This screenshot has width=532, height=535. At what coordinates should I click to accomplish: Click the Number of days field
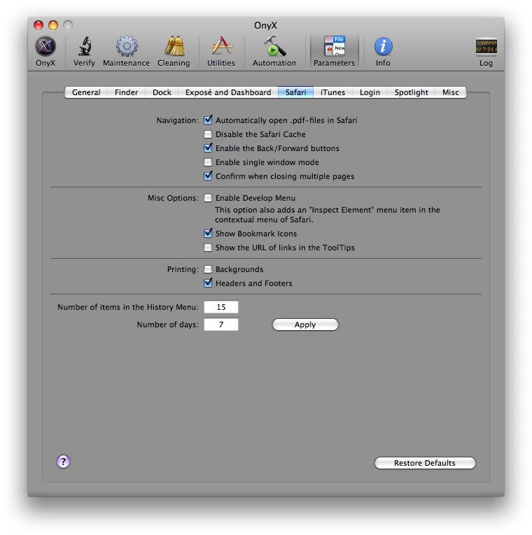pos(221,324)
